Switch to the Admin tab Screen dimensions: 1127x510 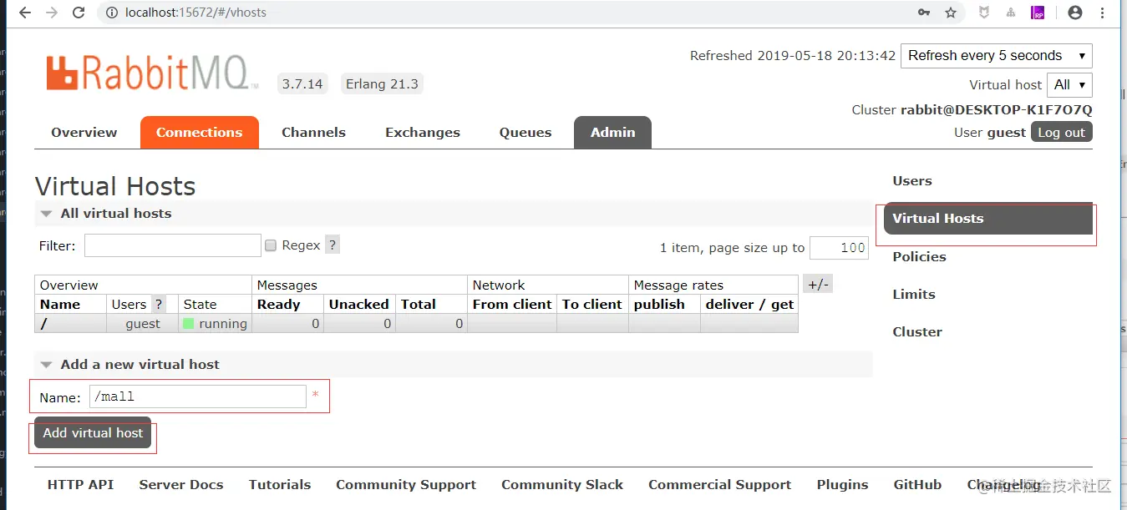pyautogui.click(x=613, y=133)
